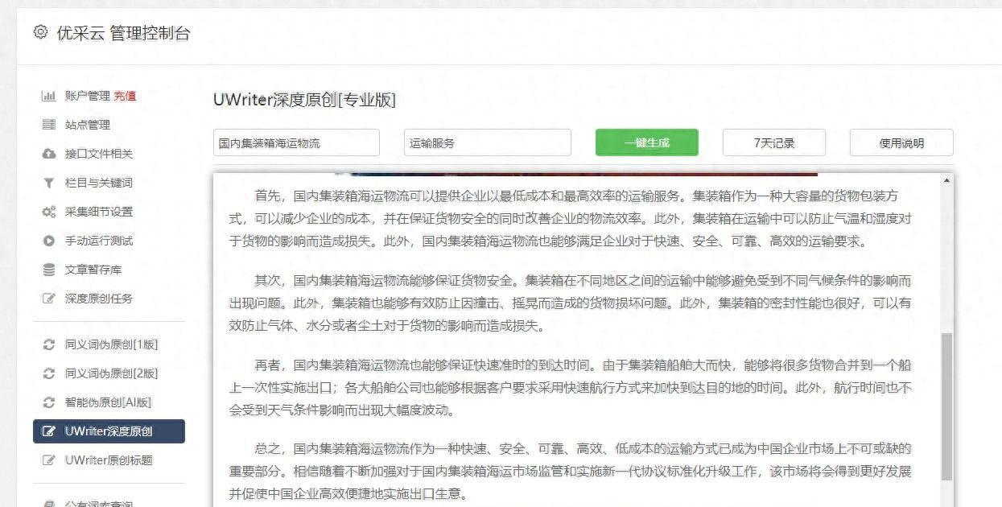1002x507 pixels.
Task: Click the red 充值 recharge link
Action: pos(125,96)
